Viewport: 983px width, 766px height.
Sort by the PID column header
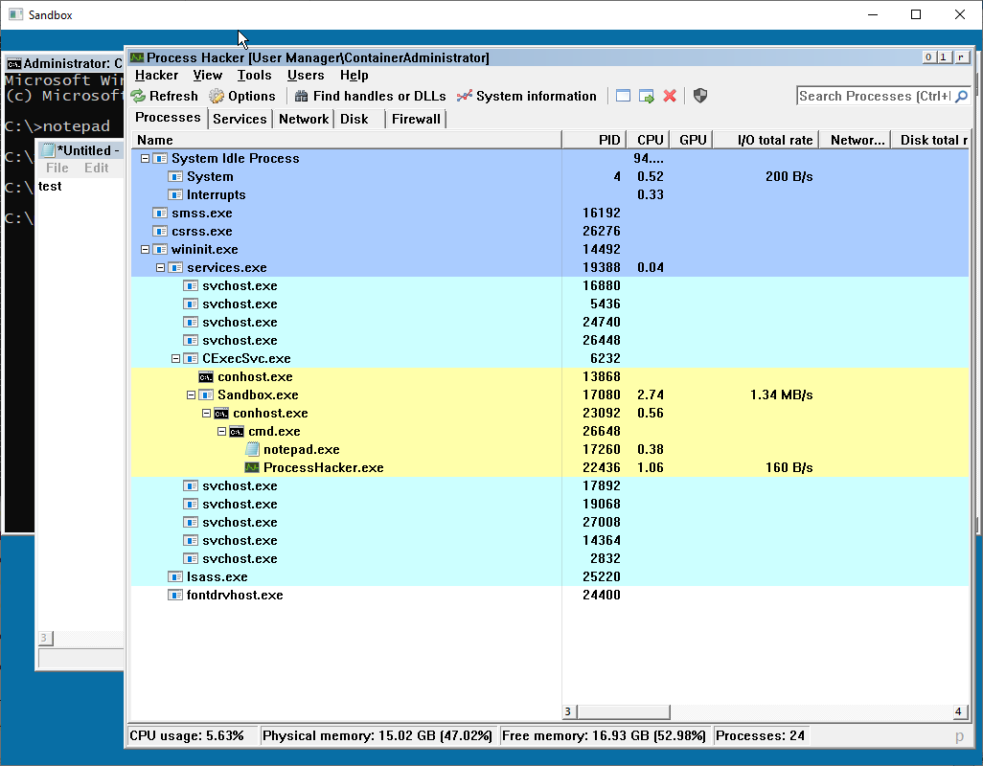[x=594, y=141]
